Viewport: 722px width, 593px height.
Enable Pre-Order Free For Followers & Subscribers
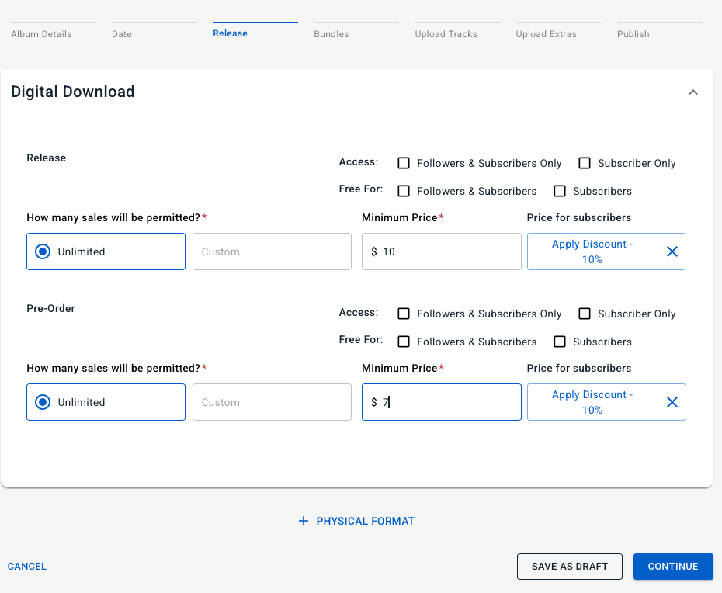(x=404, y=342)
